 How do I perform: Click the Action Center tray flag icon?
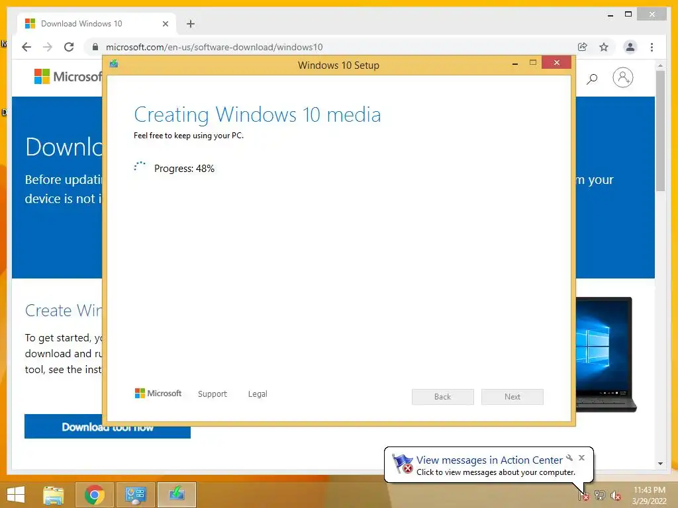583,495
